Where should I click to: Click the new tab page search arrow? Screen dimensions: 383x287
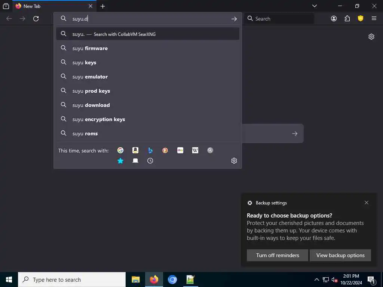295,133
